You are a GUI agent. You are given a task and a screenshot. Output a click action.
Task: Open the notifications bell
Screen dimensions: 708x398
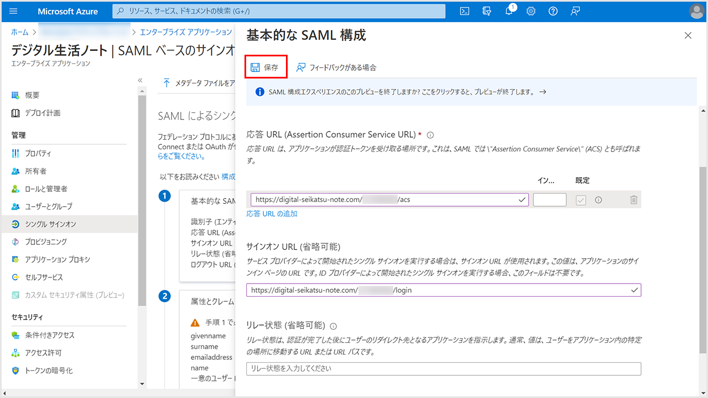(x=509, y=11)
